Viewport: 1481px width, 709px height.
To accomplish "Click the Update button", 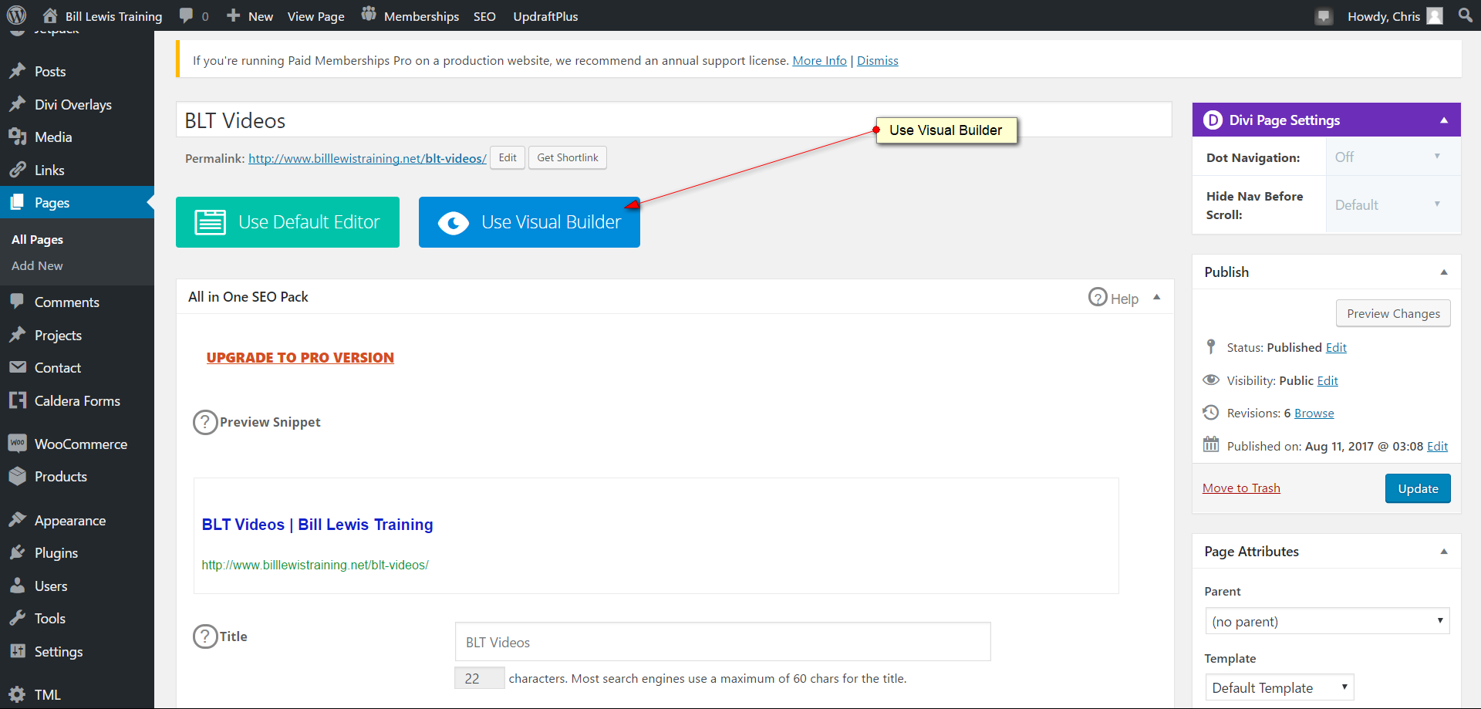I will click(x=1418, y=488).
